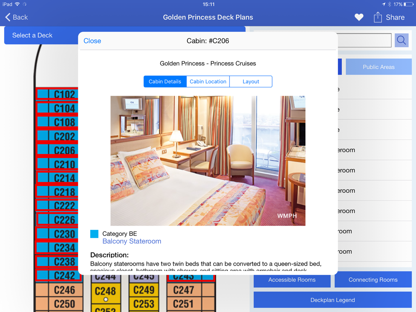
Task: Tap the Wi-Fi status icon
Action: coord(17,4)
